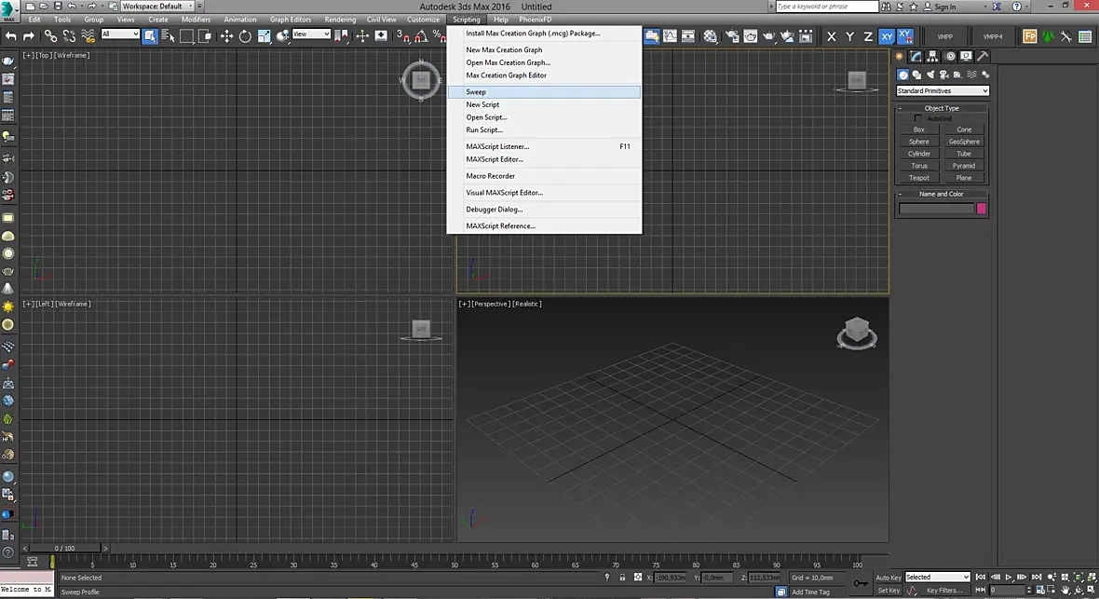Open the Standard Primitives dropdown
The height and width of the screenshot is (599, 1099).
(x=943, y=90)
